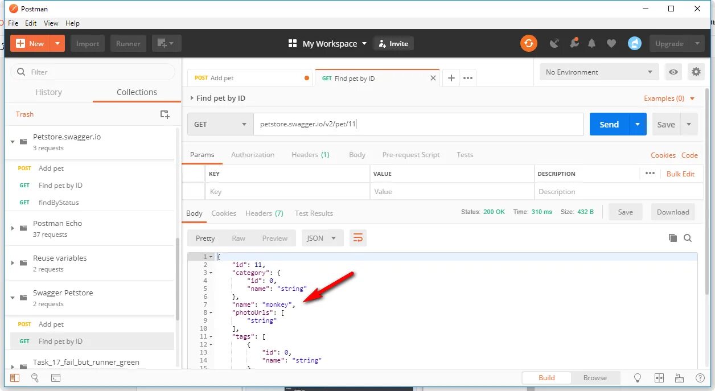
Task: Open the Authorization tab
Action: click(x=253, y=155)
